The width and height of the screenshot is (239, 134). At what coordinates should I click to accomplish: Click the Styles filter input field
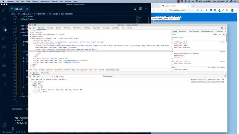192,35
